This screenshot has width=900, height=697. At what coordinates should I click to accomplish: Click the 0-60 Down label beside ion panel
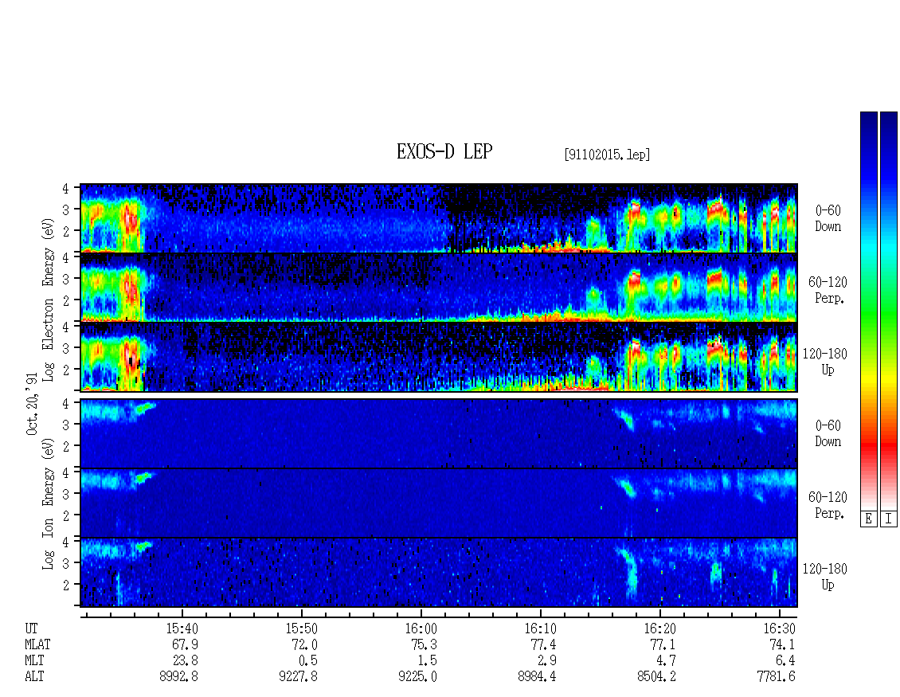tap(828, 433)
